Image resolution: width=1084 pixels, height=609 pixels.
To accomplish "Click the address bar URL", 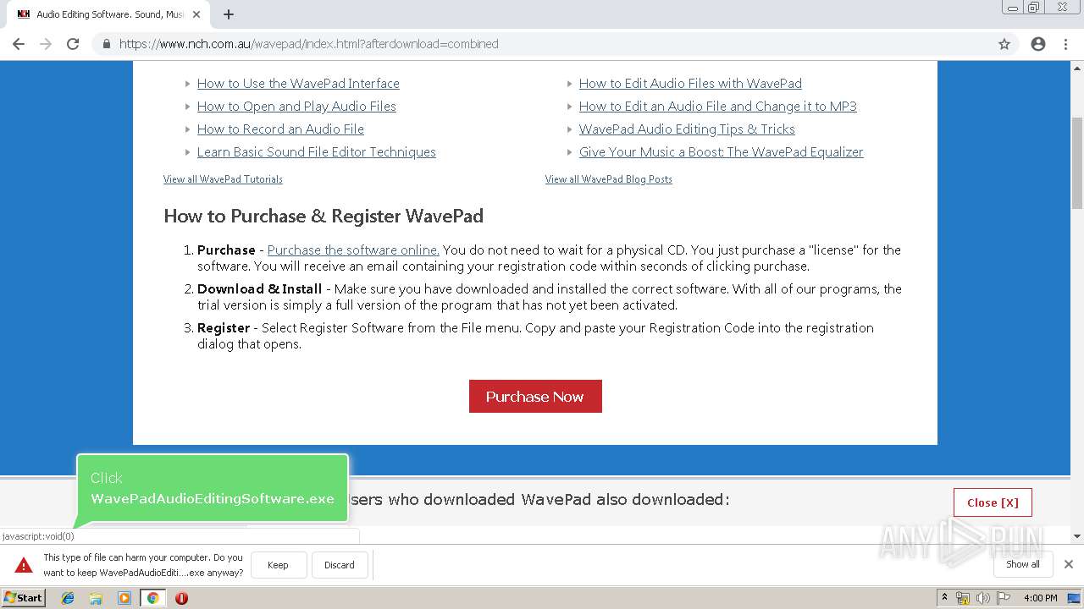I will point(308,44).
